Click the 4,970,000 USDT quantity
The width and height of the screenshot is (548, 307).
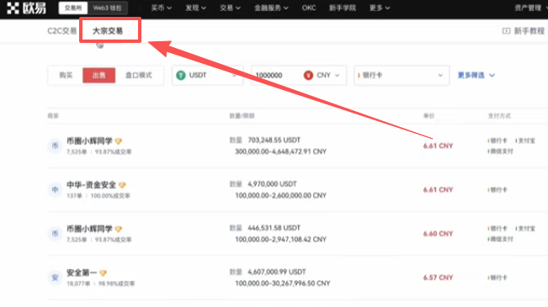click(x=272, y=184)
